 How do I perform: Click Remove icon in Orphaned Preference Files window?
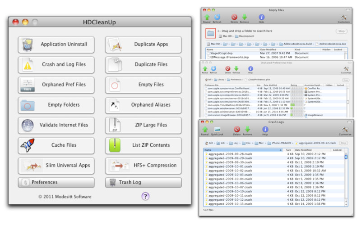pyautogui.click(x=236, y=70)
